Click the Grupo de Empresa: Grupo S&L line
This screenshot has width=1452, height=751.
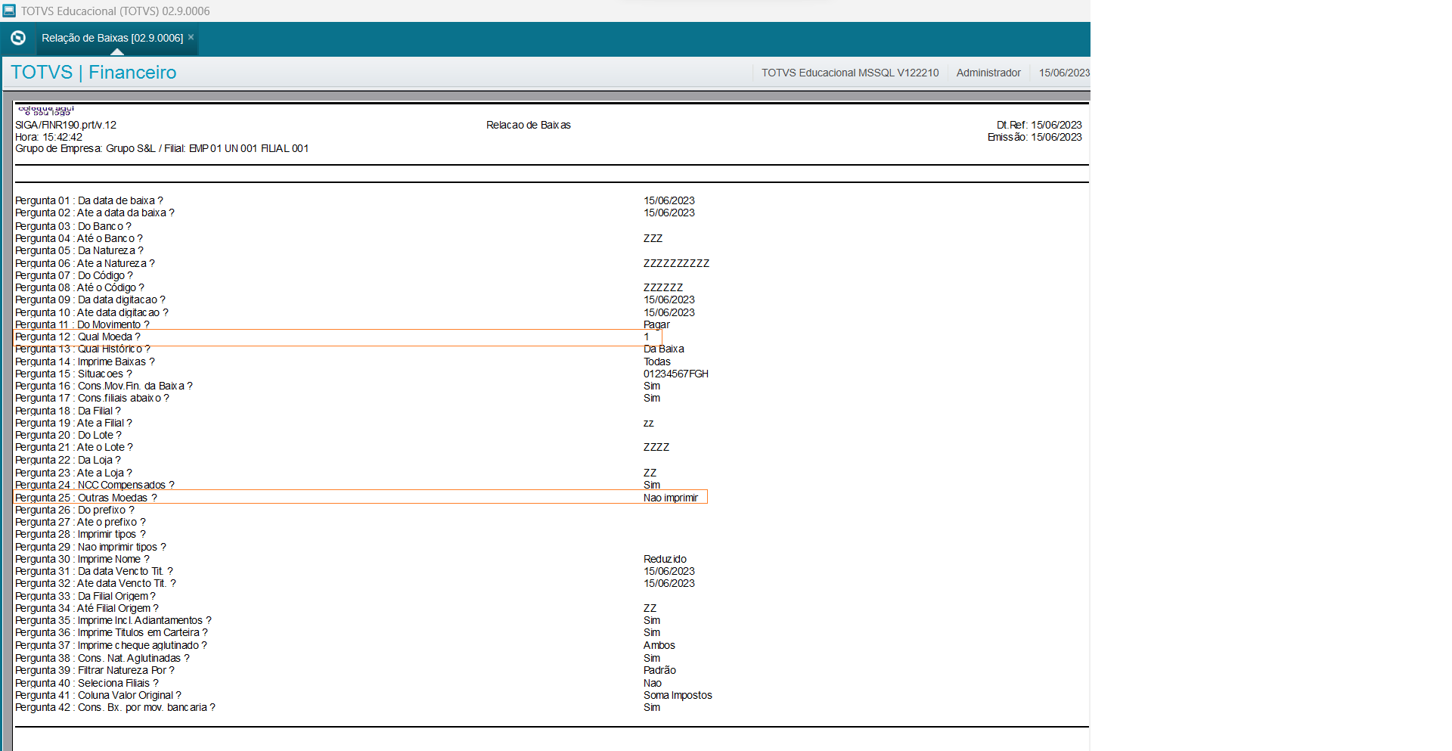pos(162,148)
